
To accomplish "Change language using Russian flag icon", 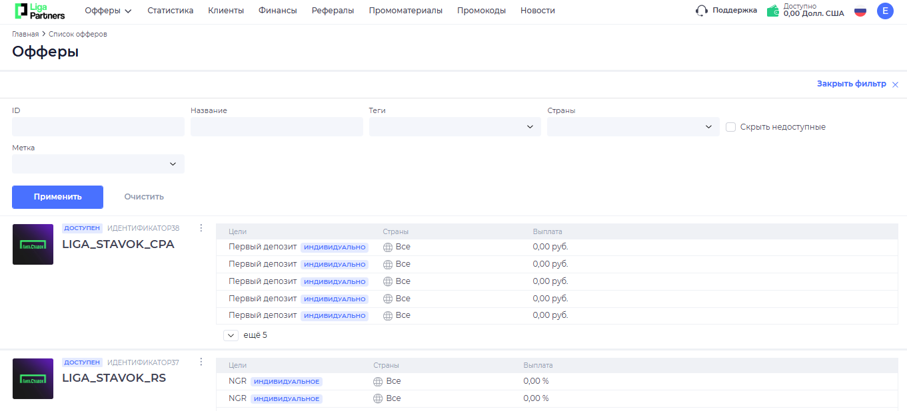I will tap(860, 11).
